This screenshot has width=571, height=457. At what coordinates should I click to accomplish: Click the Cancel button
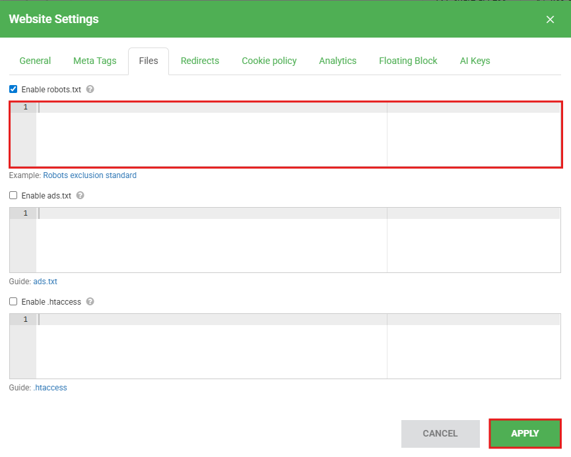[440, 433]
